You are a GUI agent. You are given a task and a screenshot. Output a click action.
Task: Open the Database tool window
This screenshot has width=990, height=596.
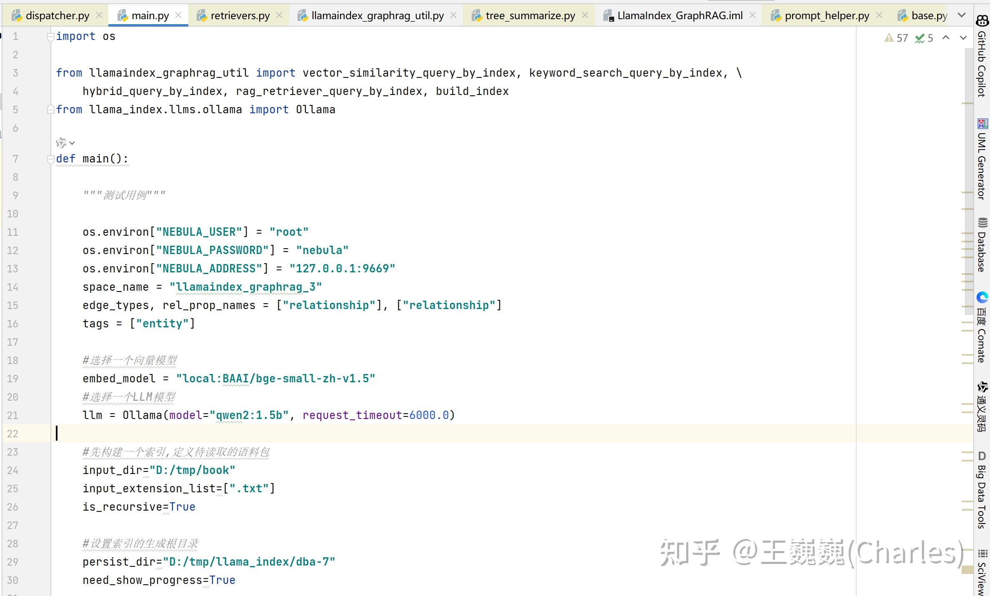coord(982,244)
